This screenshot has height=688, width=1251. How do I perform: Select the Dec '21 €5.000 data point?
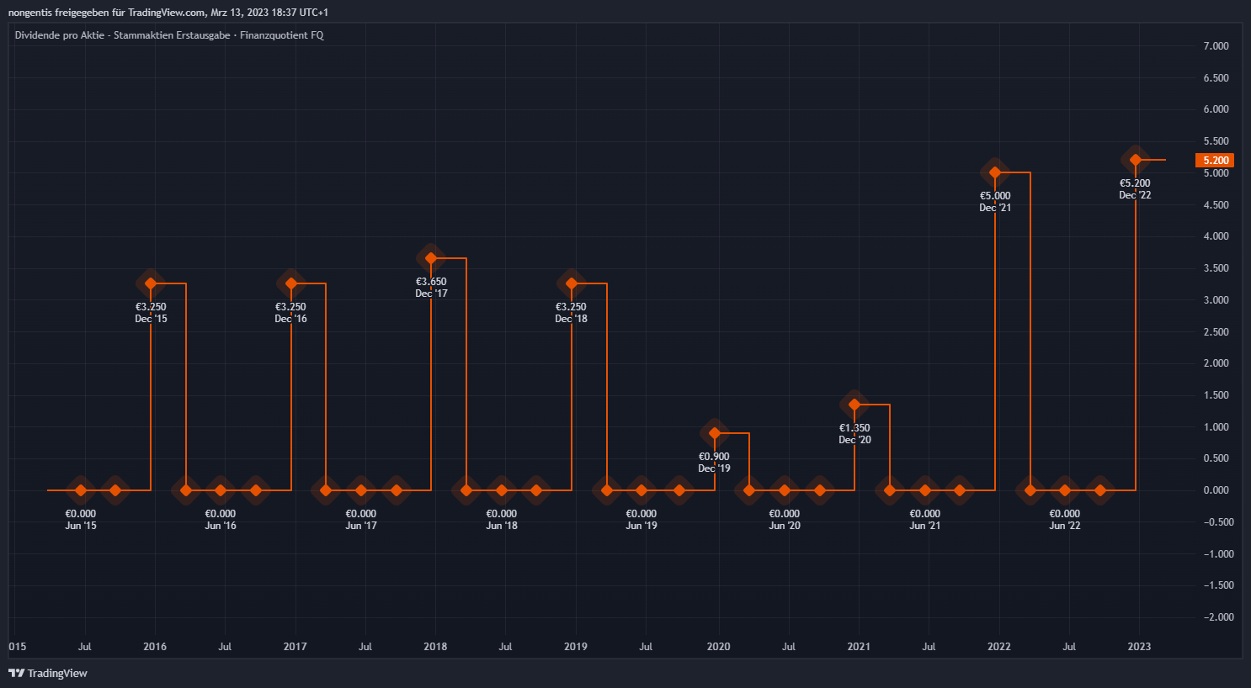click(995, 172)
